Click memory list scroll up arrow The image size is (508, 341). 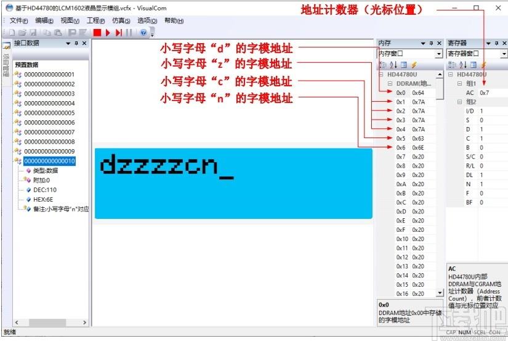[x=440, y=75]
